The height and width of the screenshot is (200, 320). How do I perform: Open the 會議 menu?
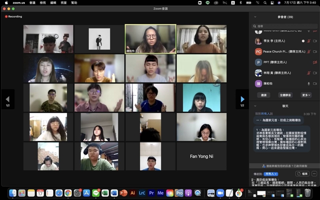(32, 3)
